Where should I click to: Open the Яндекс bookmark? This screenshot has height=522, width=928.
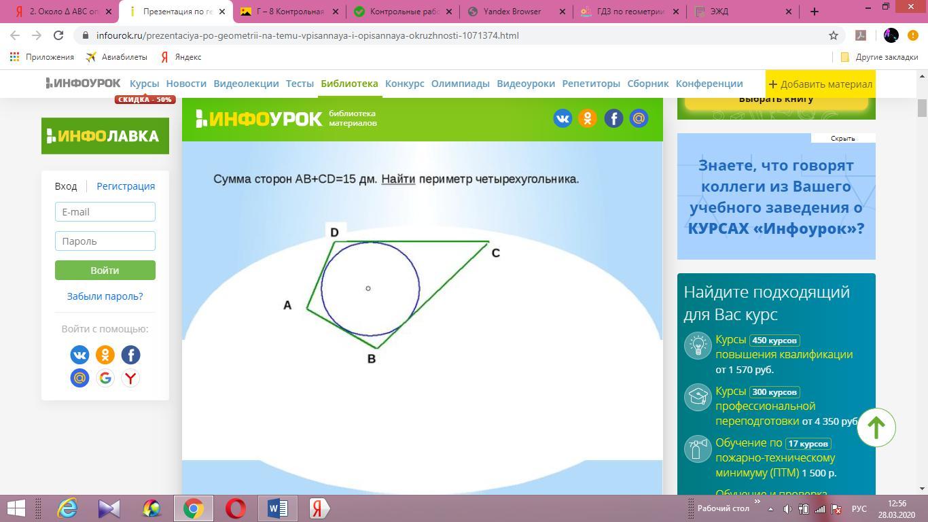point(181,57)
